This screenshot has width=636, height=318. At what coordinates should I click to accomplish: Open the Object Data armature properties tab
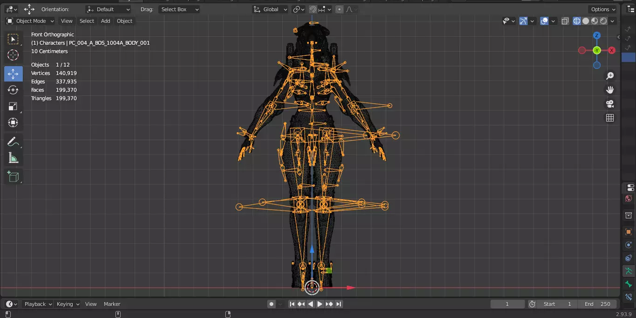(629, 271)
